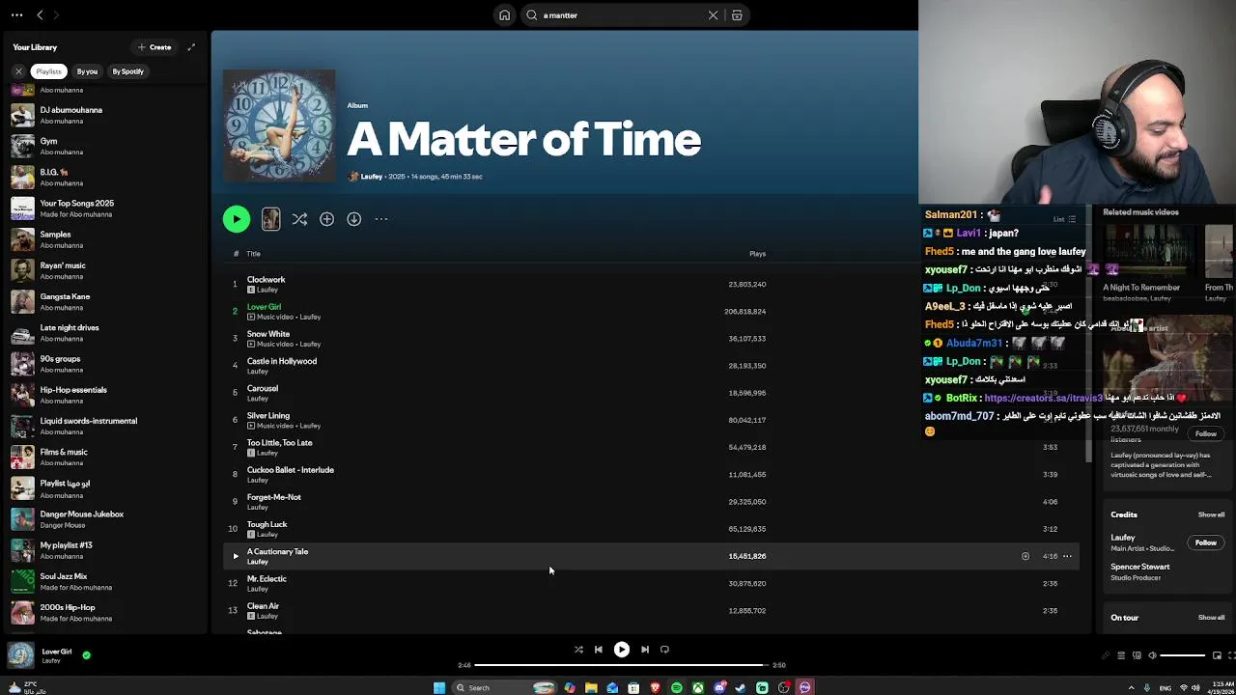1236x695 pixels.
Task: Download the album with the arrow icon
Action: point(354,219)
